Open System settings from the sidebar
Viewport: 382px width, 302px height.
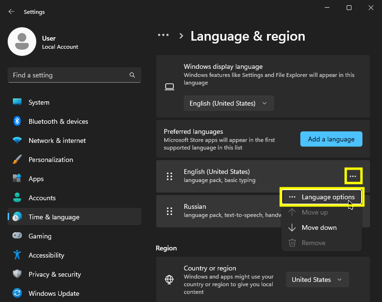(39, 102)
